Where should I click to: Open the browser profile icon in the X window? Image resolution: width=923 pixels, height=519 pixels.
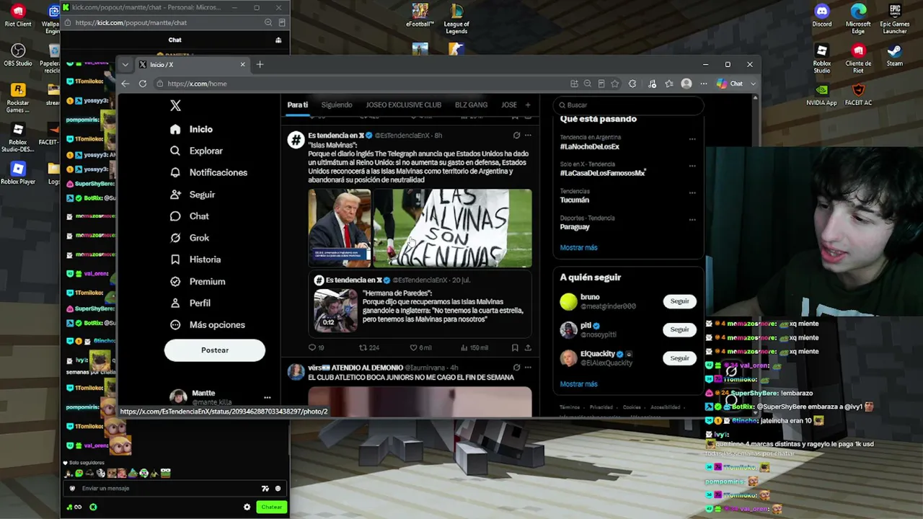click(686, 84)
